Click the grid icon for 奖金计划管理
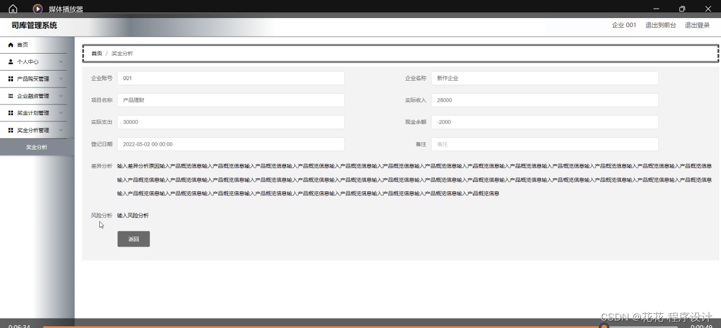Image resolution: width=721 pixels, height=328 pixels. pos(10,113)
